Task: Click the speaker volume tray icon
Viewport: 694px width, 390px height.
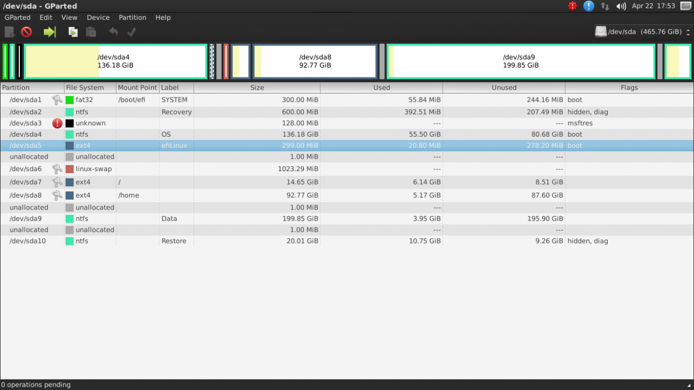Action: (x=621, y=6)
